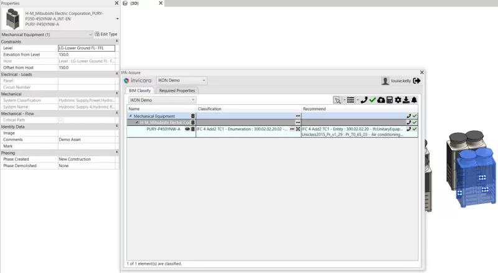Open the calculator icon in toolbar
Image resolution: width=498 pixels, height=273 pixels.
[x=390, y=100]
